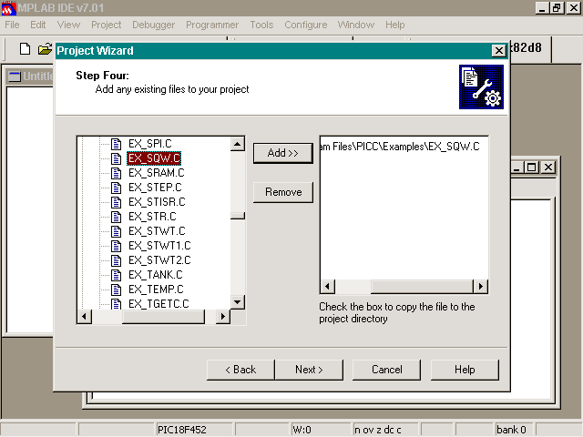Click the Untitled workspace window icon
Image resolution: width=583 pixels, height=437 pixels.
click(15, 76)
